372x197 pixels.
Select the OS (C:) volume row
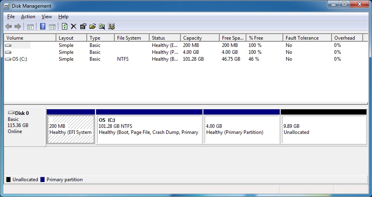point(186,59)
